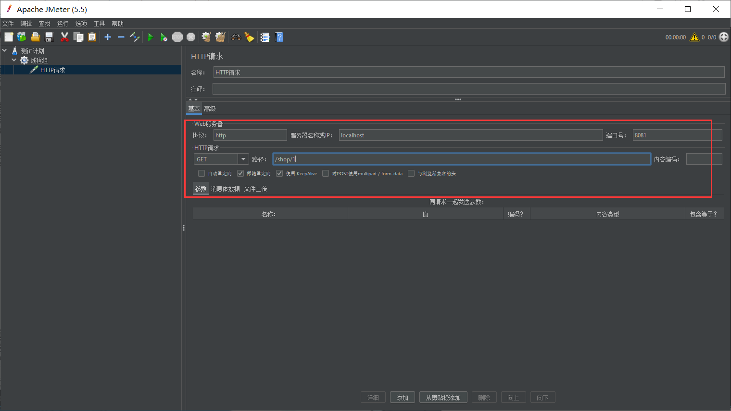Viewport: 731px width, 411px height.
Task: Collapse all tree nodes with minus icon
Action: tap(121, 37)
